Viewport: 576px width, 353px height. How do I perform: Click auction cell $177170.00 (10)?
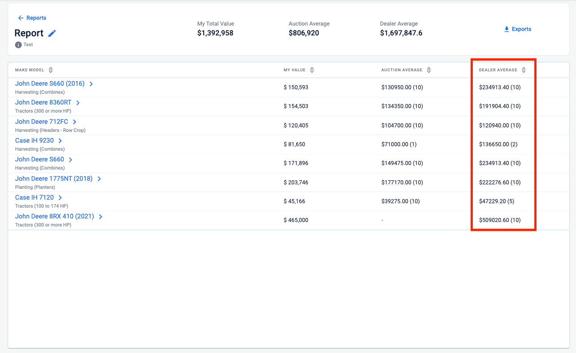click(402, 183)
